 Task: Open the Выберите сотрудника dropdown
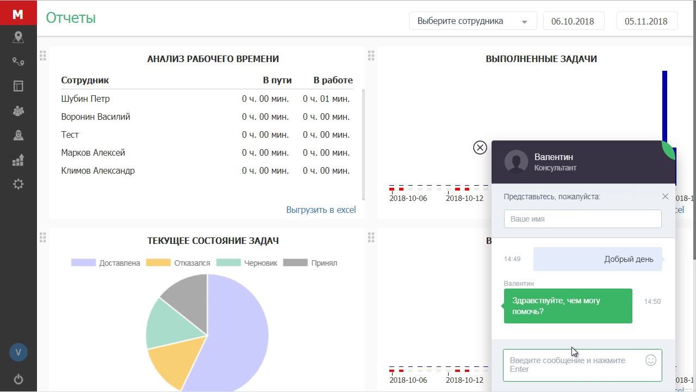click(473, 21)
